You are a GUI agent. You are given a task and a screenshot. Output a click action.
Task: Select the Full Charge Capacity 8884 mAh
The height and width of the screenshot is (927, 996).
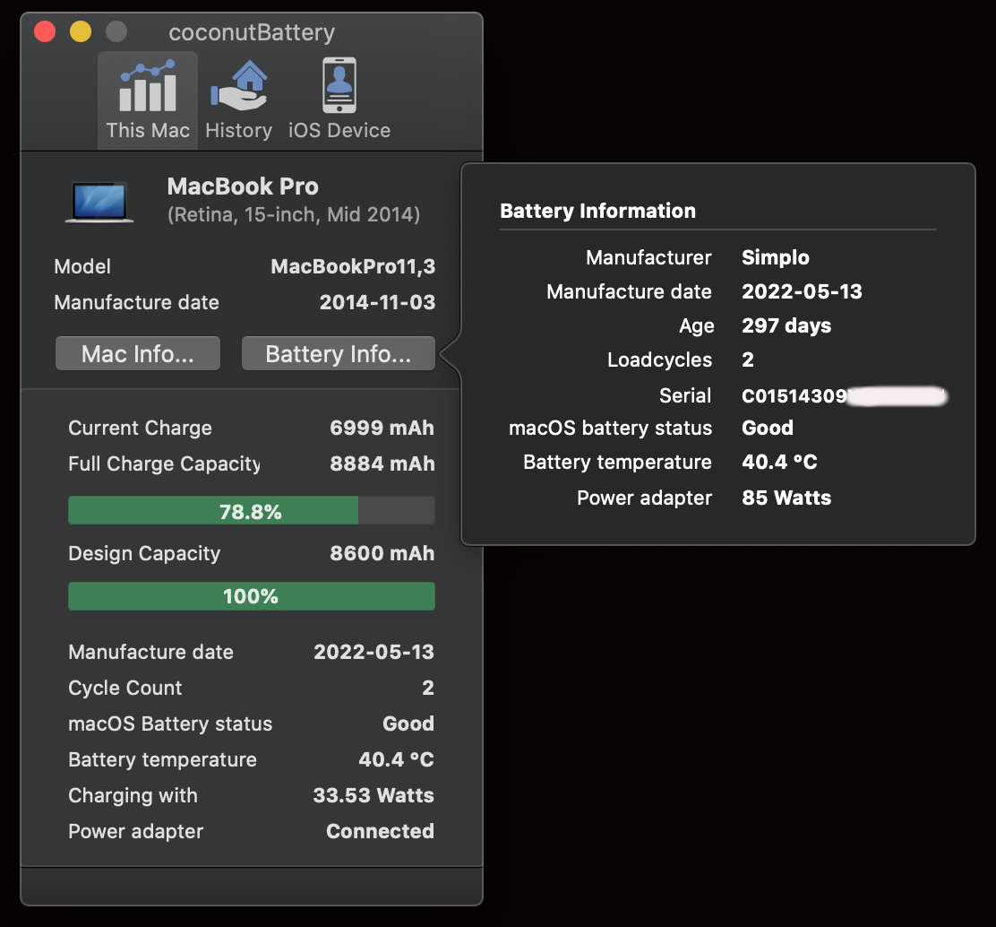coord(382,463)
